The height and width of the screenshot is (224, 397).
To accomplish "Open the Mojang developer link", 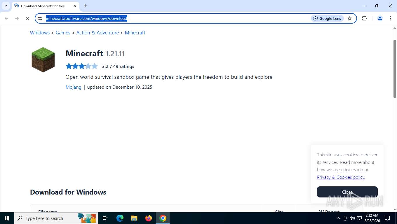I will pyautogui.click(x=74, y=87).
